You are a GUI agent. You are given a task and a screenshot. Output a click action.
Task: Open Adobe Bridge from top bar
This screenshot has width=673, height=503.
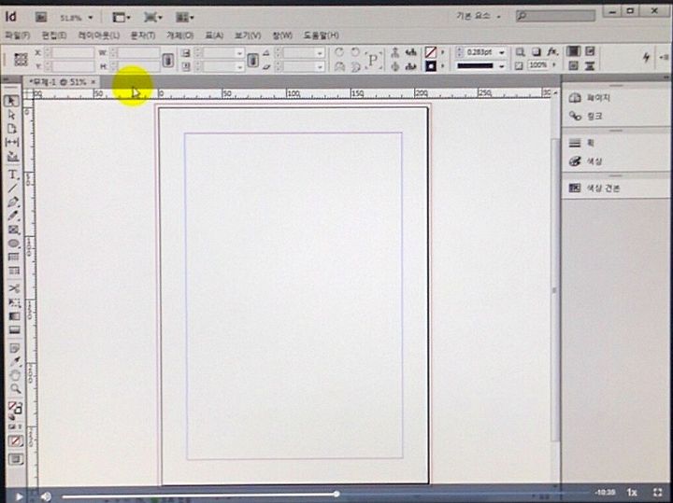[x=40, y=17]
